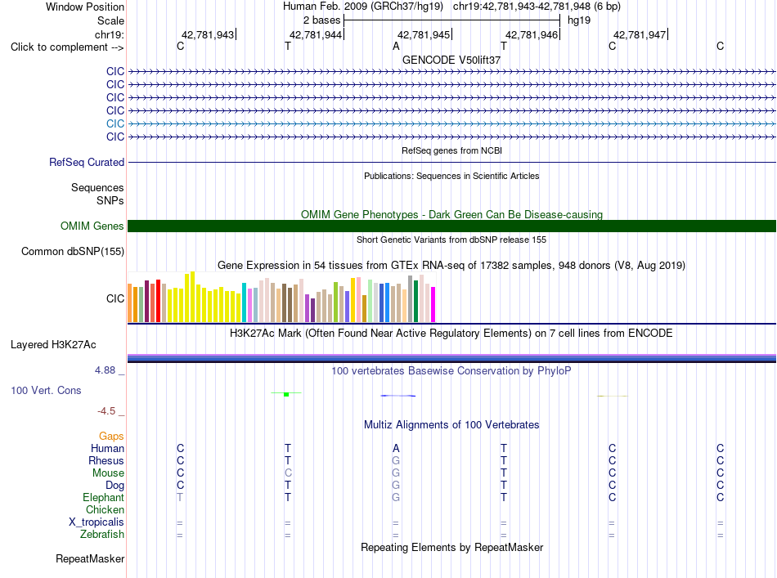The height and width of the screenshot is (578, 777).
Task: Click the 'Click to complement -->' label
Action: [x=67, y=47]
